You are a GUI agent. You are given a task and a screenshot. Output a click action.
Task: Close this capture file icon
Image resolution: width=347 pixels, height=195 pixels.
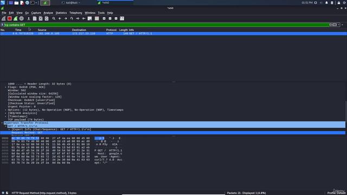[41, 18]
